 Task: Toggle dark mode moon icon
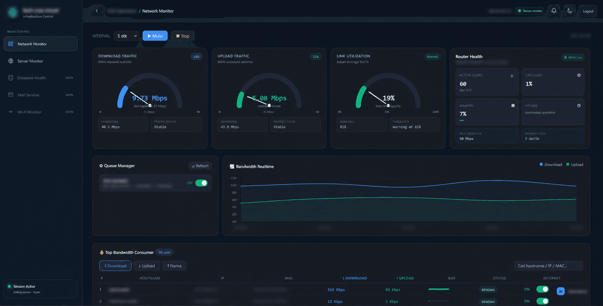point(570,11)
